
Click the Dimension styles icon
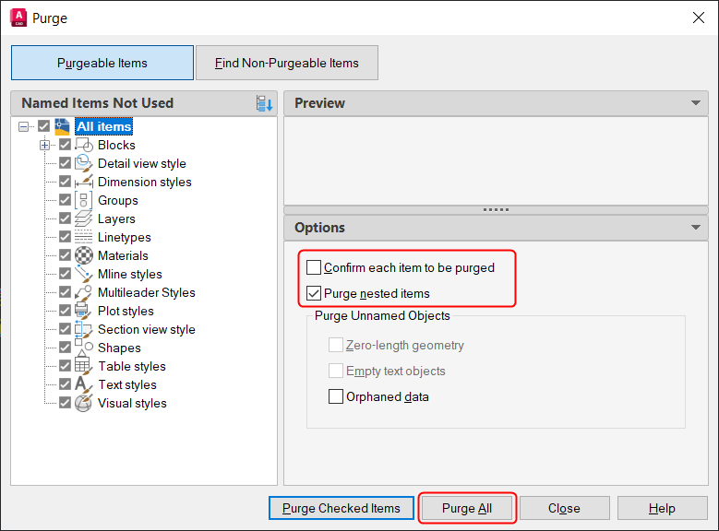83,182
